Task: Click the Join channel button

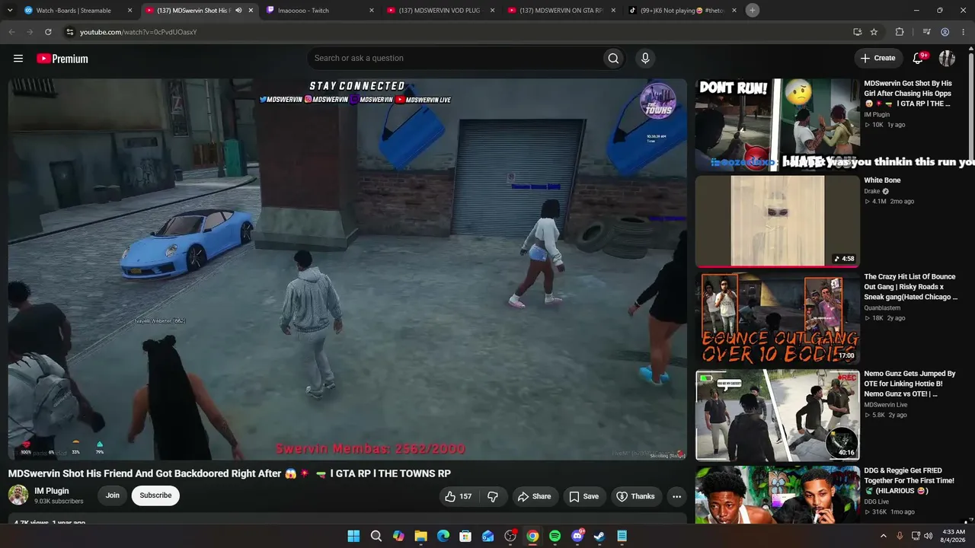Action: tap(113, 495)
